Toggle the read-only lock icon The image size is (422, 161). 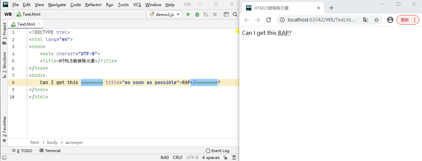[x=225, y=158]
